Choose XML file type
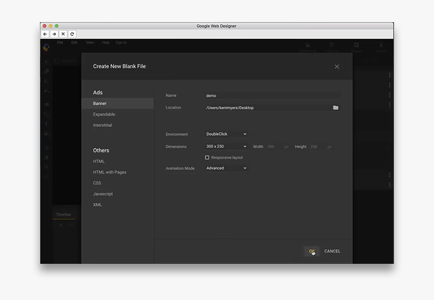Screen dimensions: 434x300 coord(97,205)
